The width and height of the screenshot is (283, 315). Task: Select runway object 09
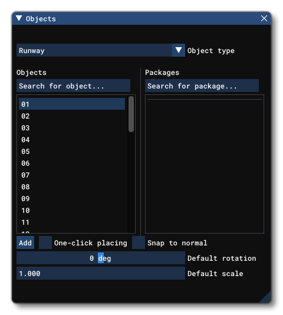click(72, 199)
